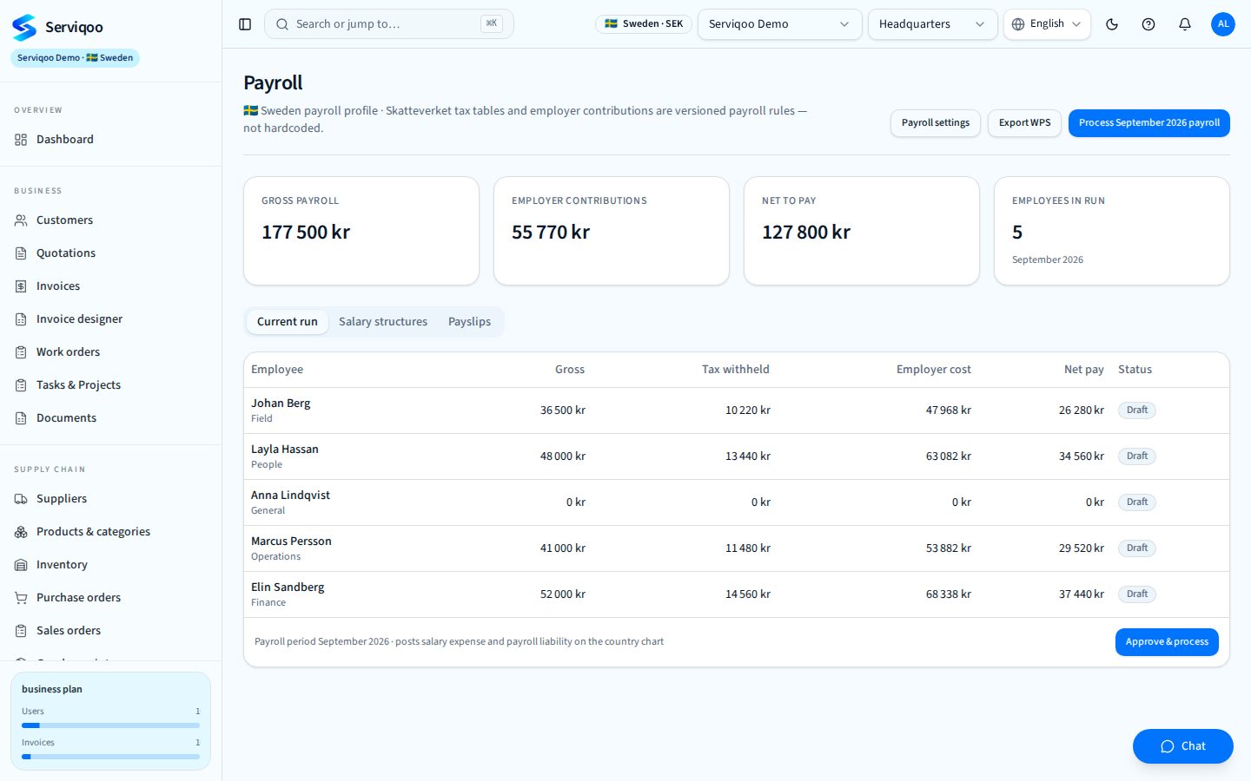Open Dashboard from the sidebar
Image resolution: width=1251 pixels, height=781 pixels.
(x=110, y=140)
